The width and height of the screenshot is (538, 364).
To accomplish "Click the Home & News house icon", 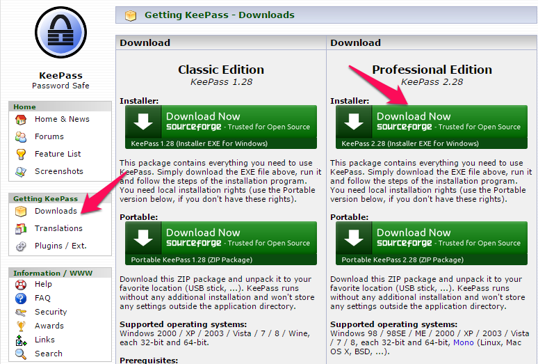I will [x=21, y=120].
